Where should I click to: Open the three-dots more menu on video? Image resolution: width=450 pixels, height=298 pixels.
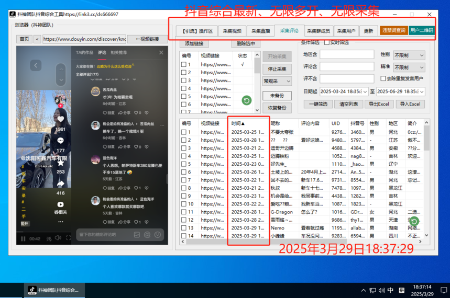click(61, 222)
